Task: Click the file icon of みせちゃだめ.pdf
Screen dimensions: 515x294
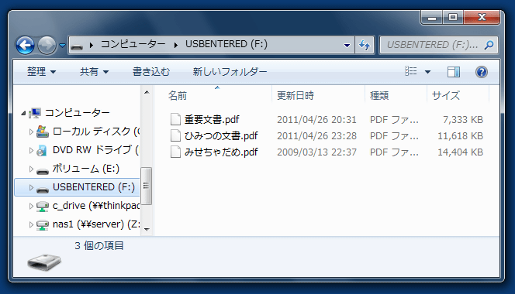Action: (175, 152)
